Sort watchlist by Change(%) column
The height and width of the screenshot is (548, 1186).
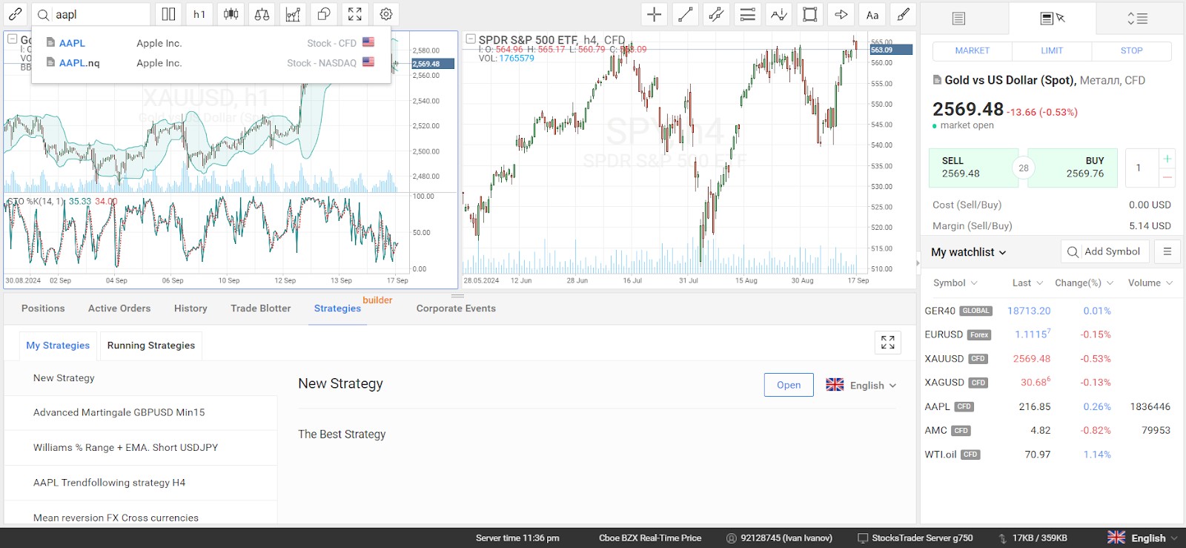click(x=1084, y=283)
